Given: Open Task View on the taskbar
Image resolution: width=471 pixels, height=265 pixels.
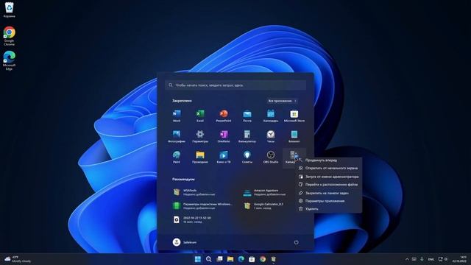Looking at the screenshot, I should click(219, 259).
